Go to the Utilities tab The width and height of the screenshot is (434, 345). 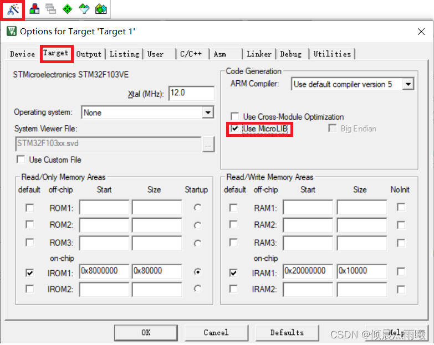pos(332,54)
